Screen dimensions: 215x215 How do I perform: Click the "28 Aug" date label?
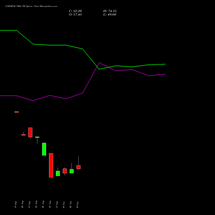pyautogui.click(x=50, y=204)
